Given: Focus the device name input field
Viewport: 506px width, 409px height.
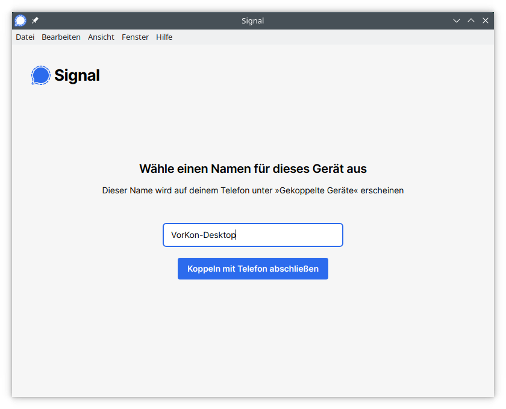Looking at the screenshot, I should pyautogui.click(x=253, y=235).
